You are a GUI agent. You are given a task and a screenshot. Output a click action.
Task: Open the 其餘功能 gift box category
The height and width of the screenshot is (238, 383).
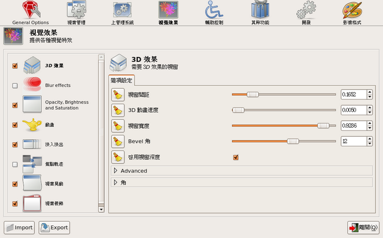[x=260, y=13]
